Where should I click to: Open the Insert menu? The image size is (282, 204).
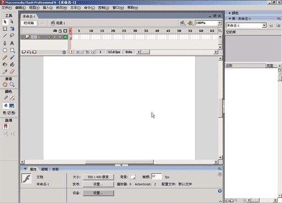point(48,8)
